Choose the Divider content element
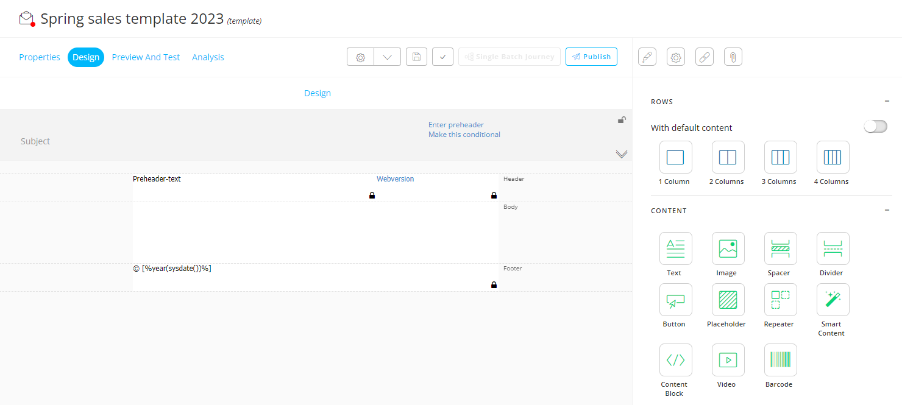The image size is (902, 405). 833,248
